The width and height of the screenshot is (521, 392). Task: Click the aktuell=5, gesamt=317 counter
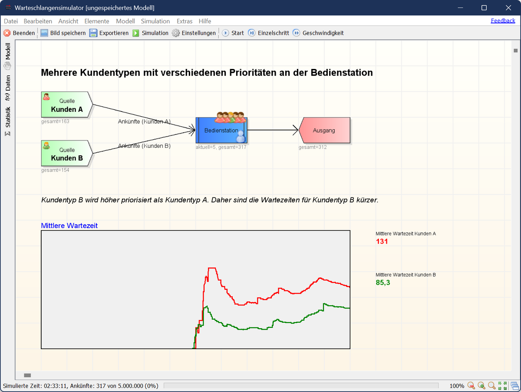point(221,147)
